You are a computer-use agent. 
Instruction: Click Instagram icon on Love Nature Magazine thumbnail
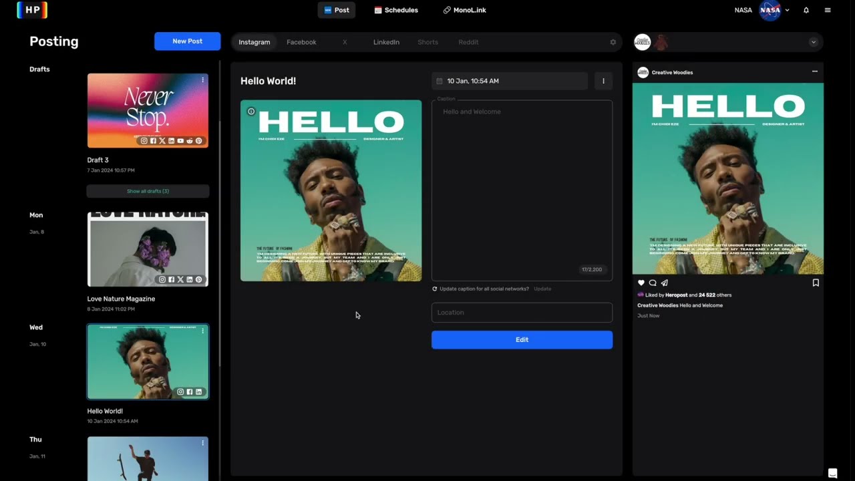(x=162, y=279)
